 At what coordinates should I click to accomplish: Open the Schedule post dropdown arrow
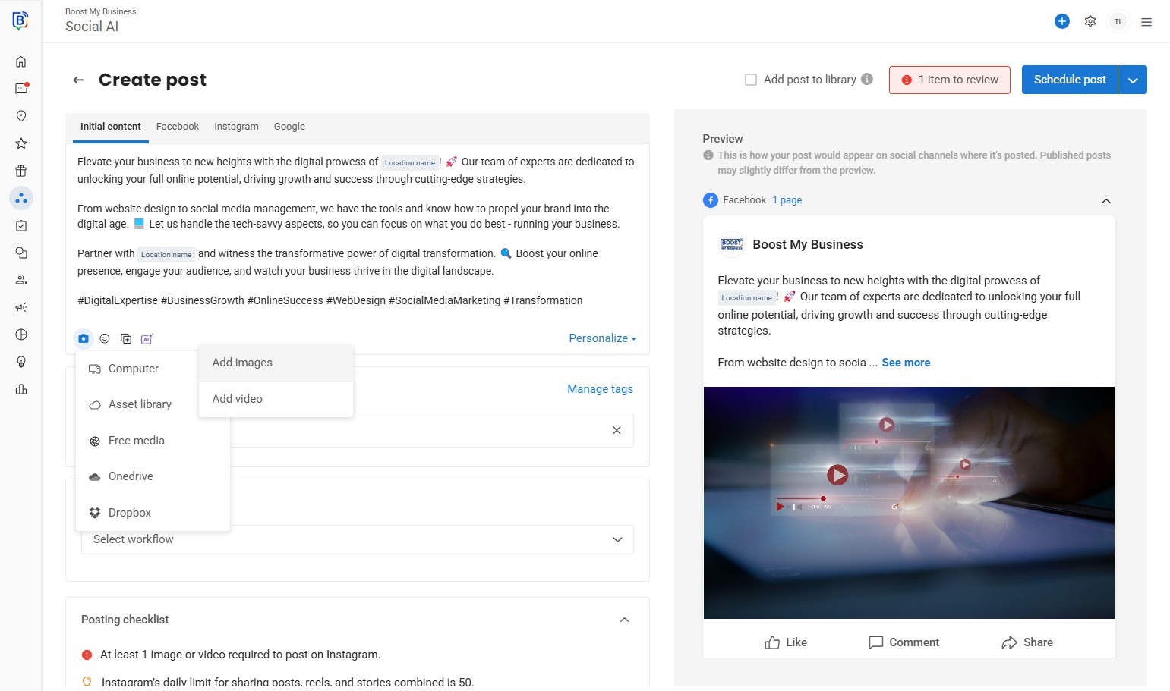(x=1133, y=80)
